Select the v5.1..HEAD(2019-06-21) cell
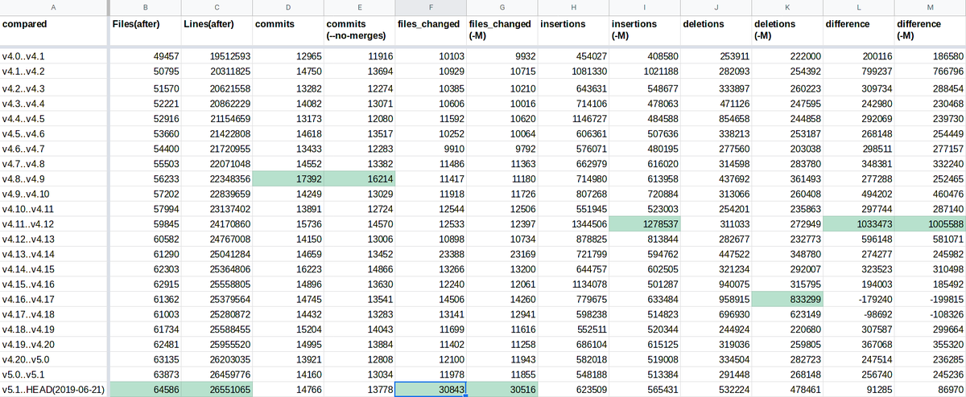 (54, 390)
